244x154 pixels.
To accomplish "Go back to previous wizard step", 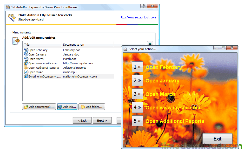I will tap(82, 121).
